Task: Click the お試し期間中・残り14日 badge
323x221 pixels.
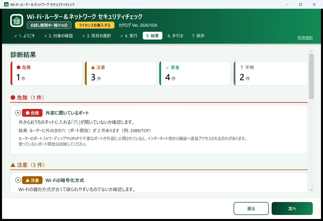Action: click(x=49, y=25)
